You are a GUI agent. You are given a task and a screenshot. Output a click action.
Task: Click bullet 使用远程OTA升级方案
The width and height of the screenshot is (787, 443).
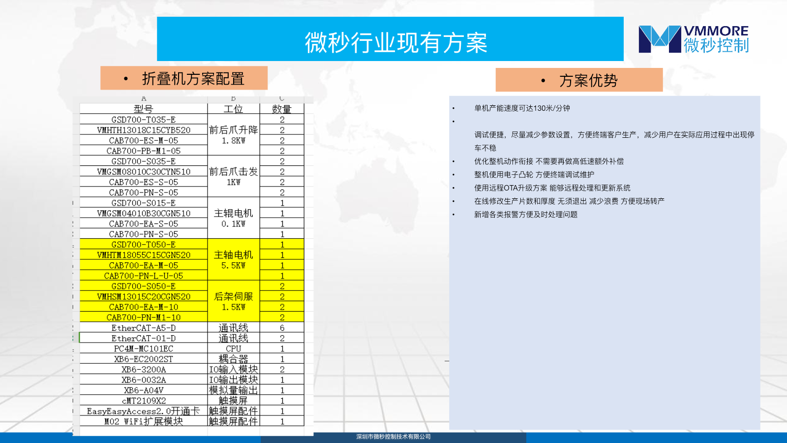click(x=552, y=188)
